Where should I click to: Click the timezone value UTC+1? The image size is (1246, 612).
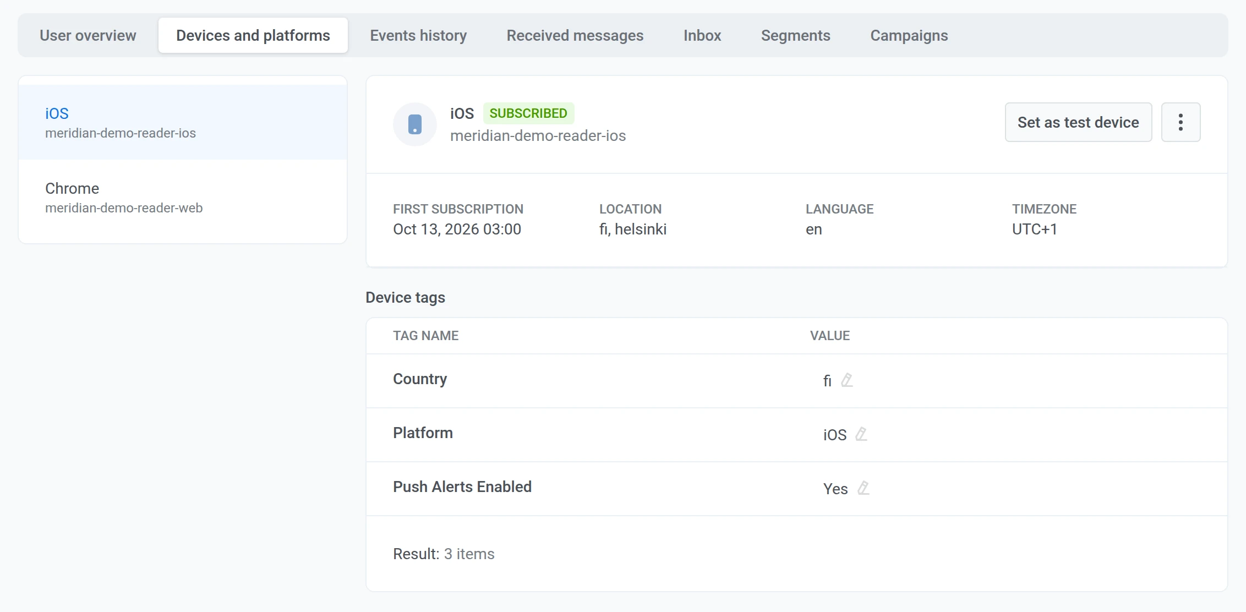click(x=1035, y=229)
